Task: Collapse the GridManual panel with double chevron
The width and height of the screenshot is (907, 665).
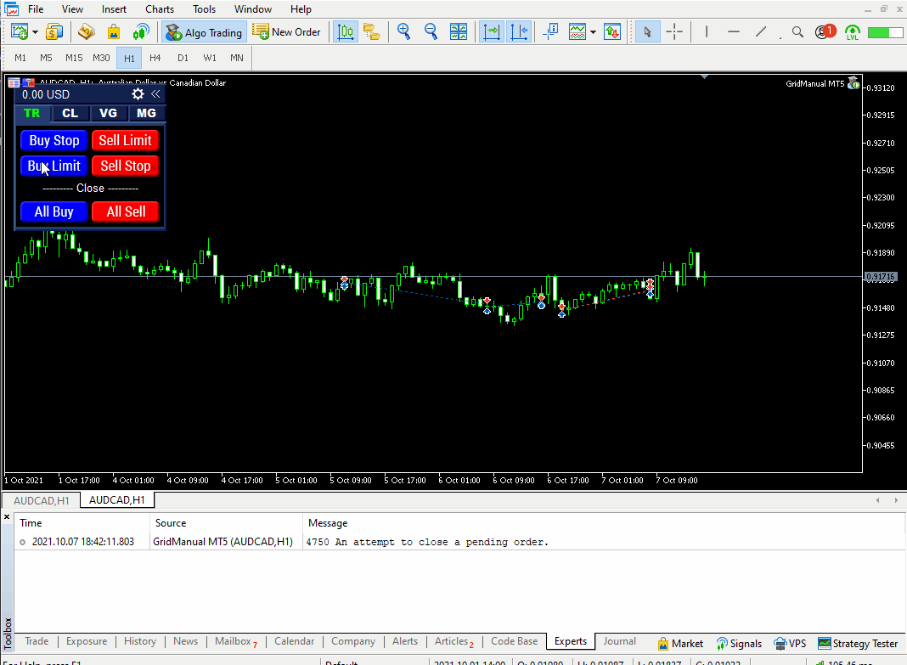Action: (155, 94)
